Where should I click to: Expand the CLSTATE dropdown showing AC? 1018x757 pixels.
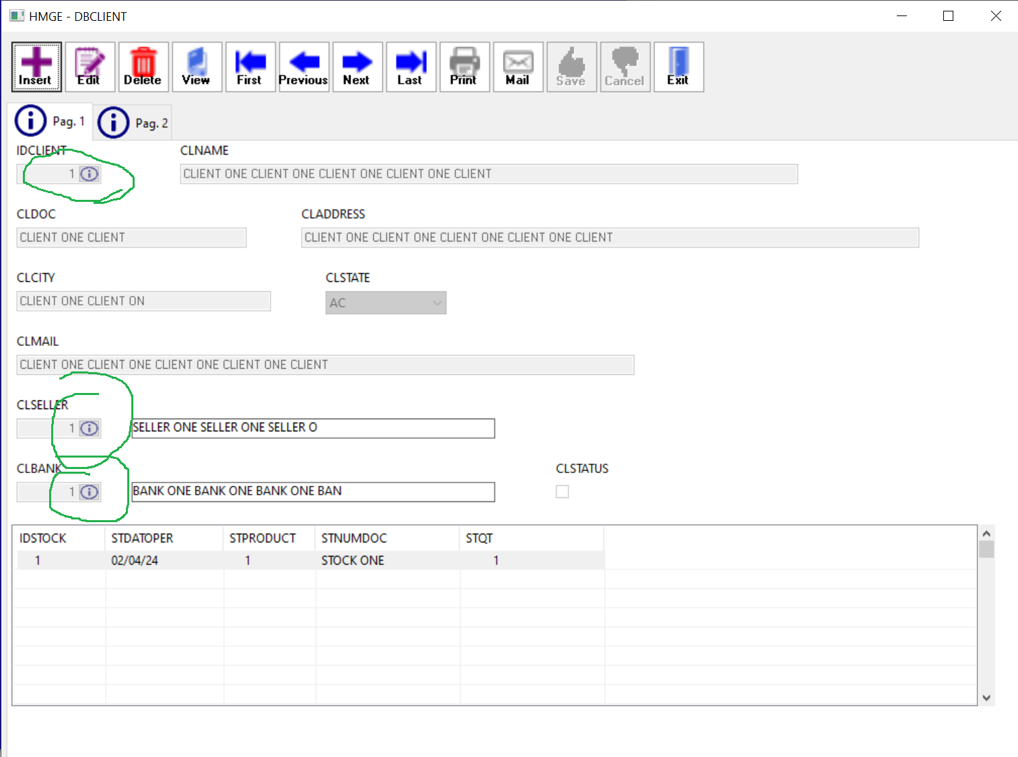(437, 303)
